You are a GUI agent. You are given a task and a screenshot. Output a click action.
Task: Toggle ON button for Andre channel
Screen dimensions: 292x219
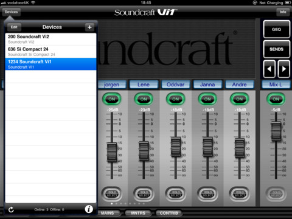(x=240, y=99)
